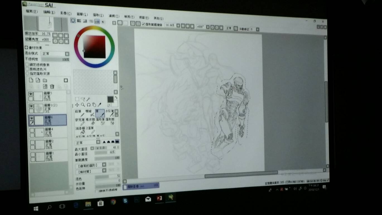Enable the 剪裁遮色片 clipping mask checkbox
This screenshot has height=215, width=382.
coord(27,69)
